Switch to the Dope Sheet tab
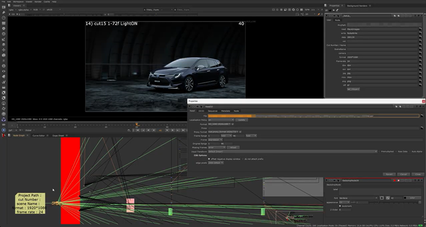This screenshot has width=426, height=227. pos(58,135)
